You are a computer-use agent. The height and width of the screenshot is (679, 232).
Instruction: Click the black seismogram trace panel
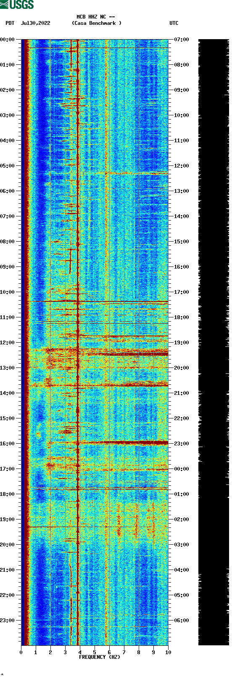point(214,342)
